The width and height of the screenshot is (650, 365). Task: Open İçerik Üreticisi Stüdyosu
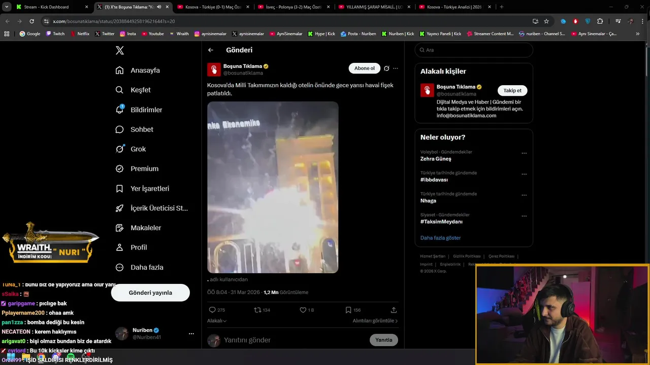click(x=151, y=208)
